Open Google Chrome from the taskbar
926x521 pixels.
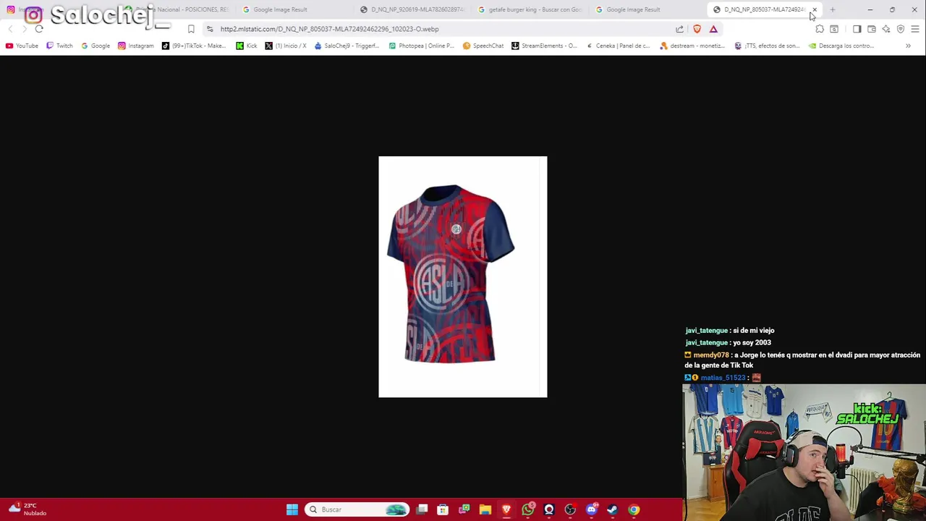pos(634,509)
